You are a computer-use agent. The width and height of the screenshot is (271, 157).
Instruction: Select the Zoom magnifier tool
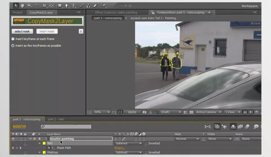click(x=29, y=6)
